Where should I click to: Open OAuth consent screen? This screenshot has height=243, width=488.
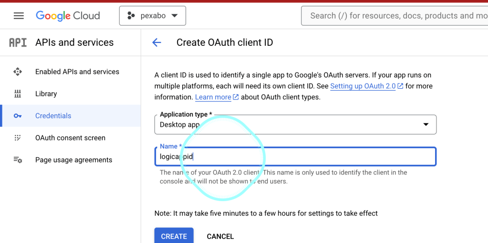(70, 138)
